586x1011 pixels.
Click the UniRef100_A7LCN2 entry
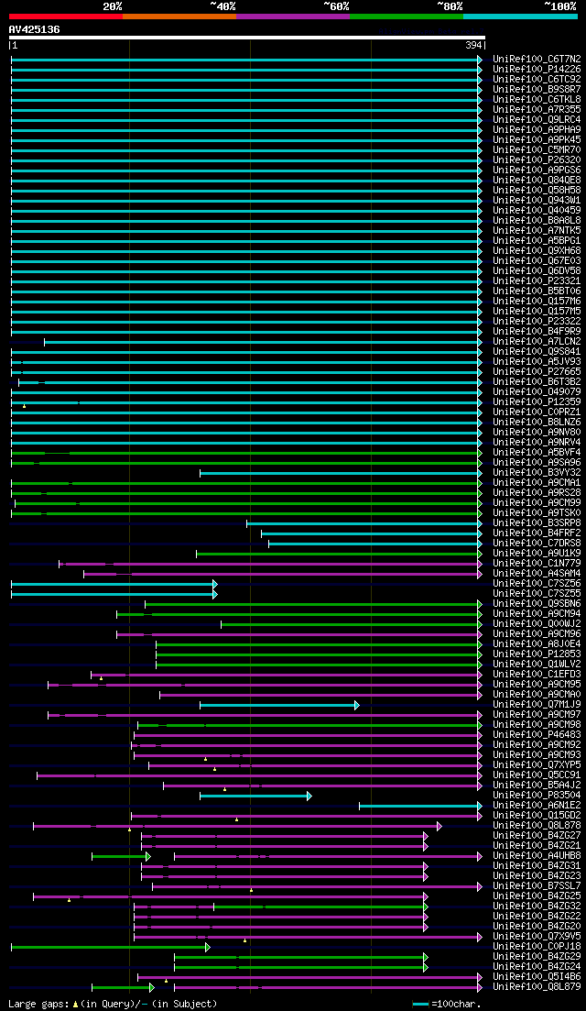pyautogui.click(x=537, y=342)
